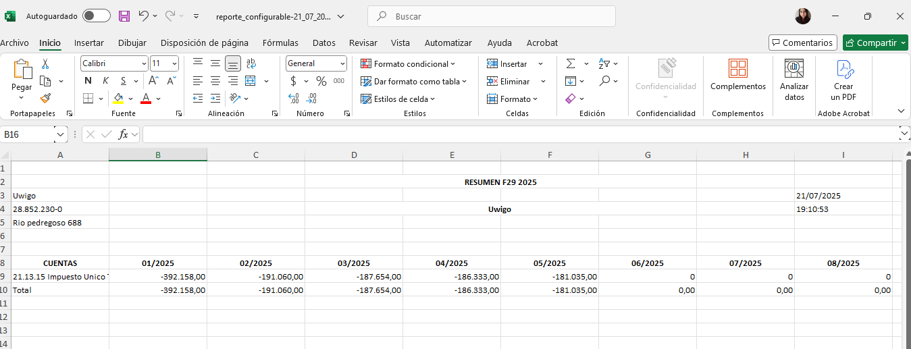The height and width of the screenshot is (349, 911).
Task: Click the Decrease Indent icon
Action: 198,99
